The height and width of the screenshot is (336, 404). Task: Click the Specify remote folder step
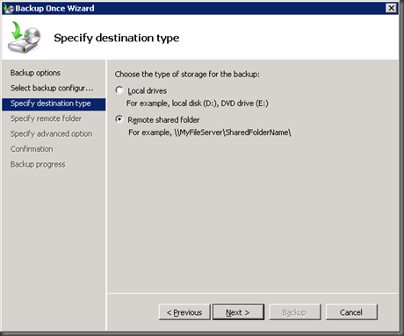click(x=46, y=118)
